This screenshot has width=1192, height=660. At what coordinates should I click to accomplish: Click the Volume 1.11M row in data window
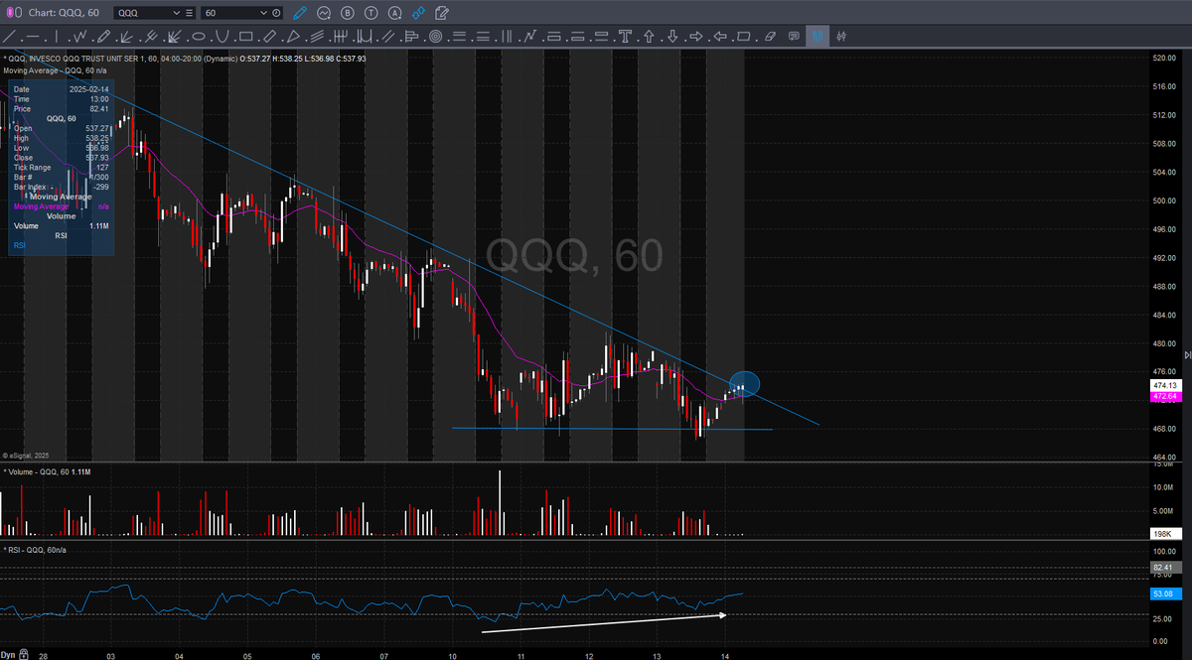point(61,226)
